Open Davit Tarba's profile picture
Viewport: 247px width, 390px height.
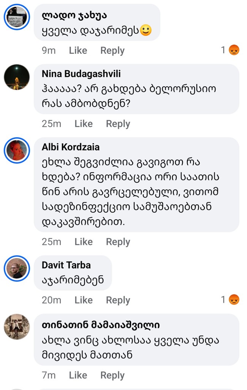(17, 269)
